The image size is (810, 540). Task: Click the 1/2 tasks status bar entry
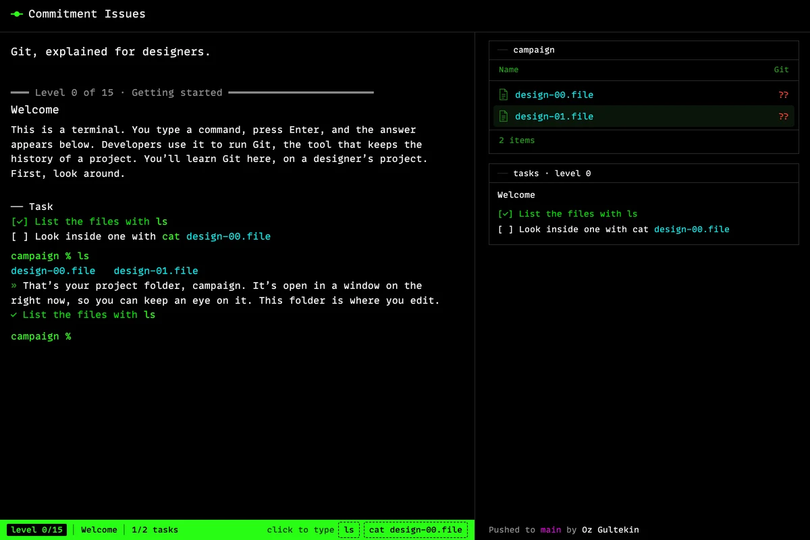[x=155, y=530]
